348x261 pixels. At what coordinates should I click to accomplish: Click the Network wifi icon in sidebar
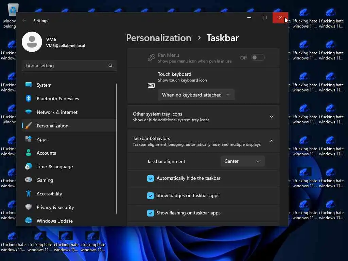(29, 112)
